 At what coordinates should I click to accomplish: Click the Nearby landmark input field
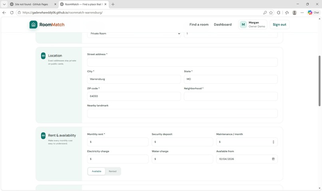(x=182, y=113)
